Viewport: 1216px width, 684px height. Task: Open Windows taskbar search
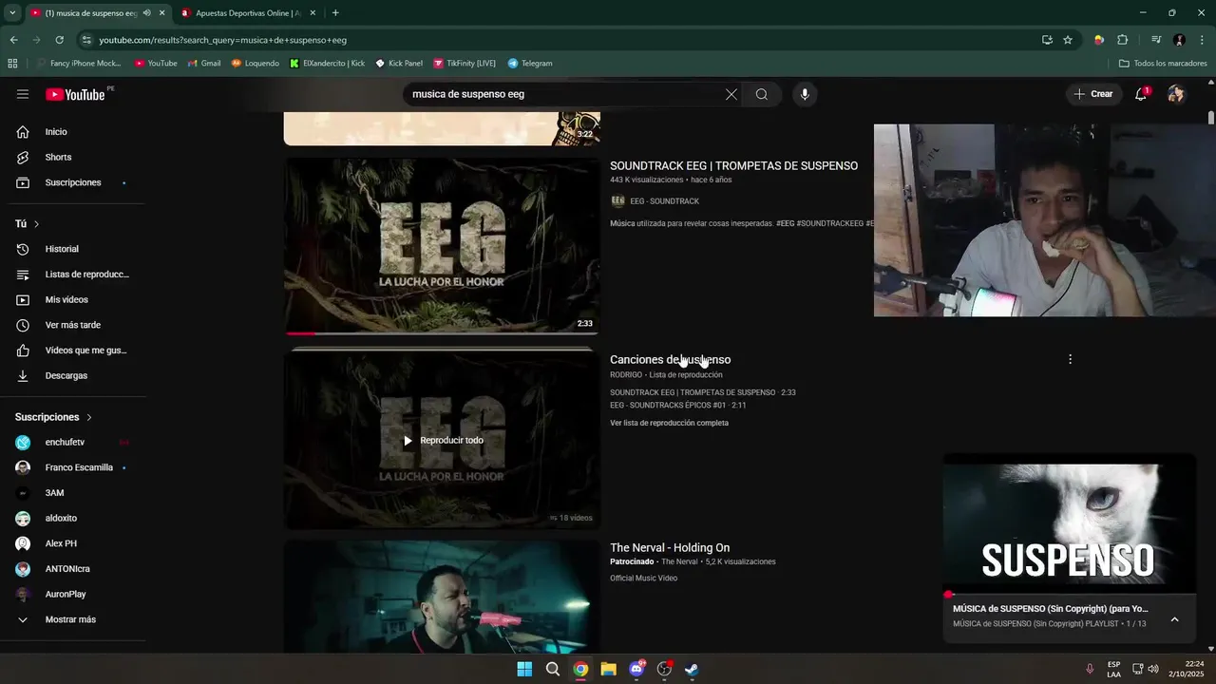click(552, 669)
